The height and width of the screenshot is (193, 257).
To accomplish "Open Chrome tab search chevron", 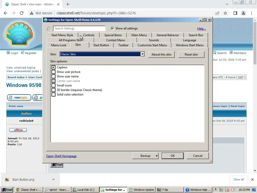I will pos(227,5).
